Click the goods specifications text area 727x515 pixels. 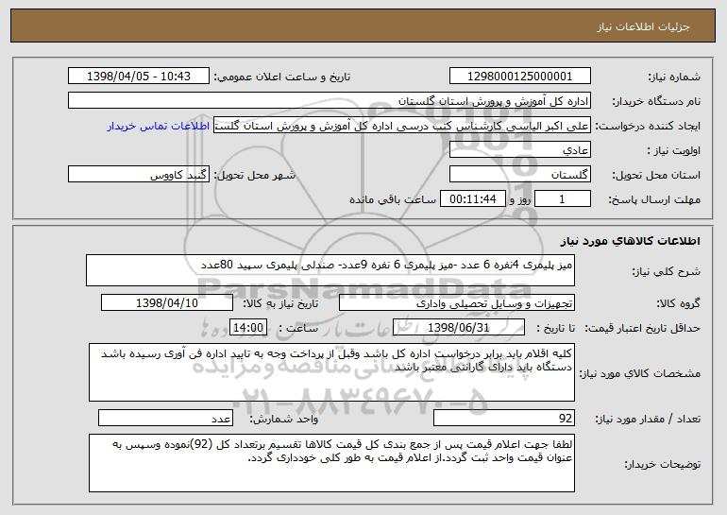[x=331, y=372]
